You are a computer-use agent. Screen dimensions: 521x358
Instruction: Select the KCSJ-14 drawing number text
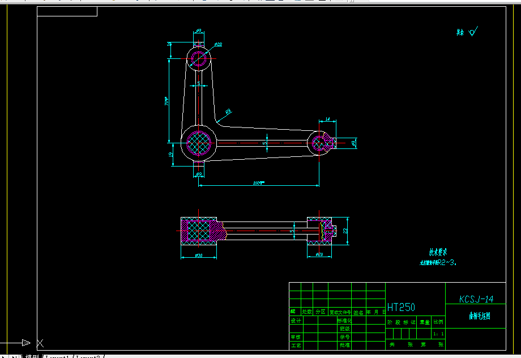(x=476, y=299)
